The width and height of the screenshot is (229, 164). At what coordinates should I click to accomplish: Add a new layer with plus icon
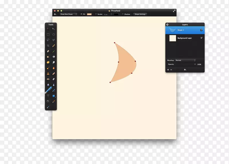point(168,70)
